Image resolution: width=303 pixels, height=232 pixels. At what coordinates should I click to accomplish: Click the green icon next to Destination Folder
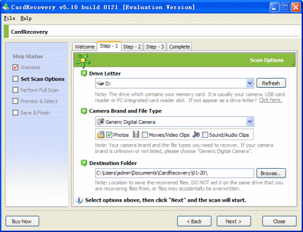tap(84, 163)
